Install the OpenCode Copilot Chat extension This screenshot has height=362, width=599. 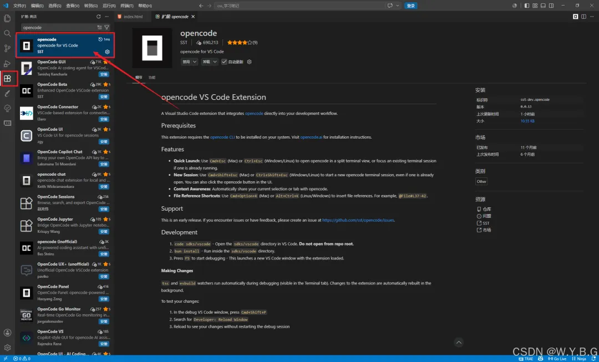tap(104, 164)
